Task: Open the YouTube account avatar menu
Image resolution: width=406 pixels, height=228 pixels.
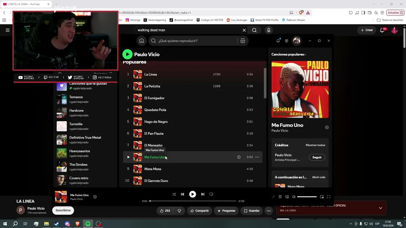Action: (x=395, y=30)
